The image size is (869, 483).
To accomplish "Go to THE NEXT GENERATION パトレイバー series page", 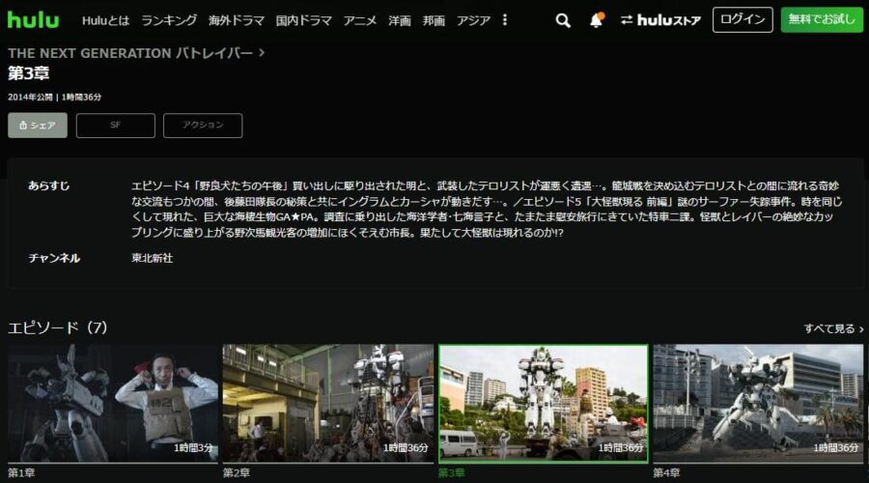I will [136, 53].
